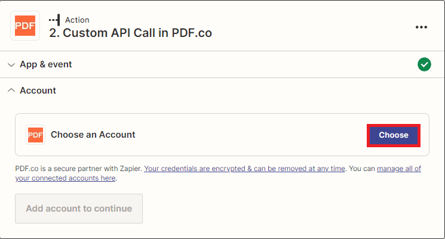The width and height of the screenshot is (445, 239).
Task: Click the Action step type icon
Action: [x=54, y=20]
